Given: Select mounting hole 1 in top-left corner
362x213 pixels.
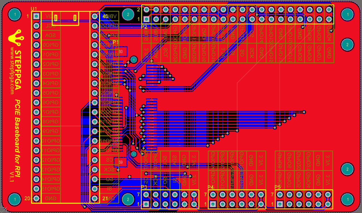Looking at the screenshot, I should pos(15,14).
